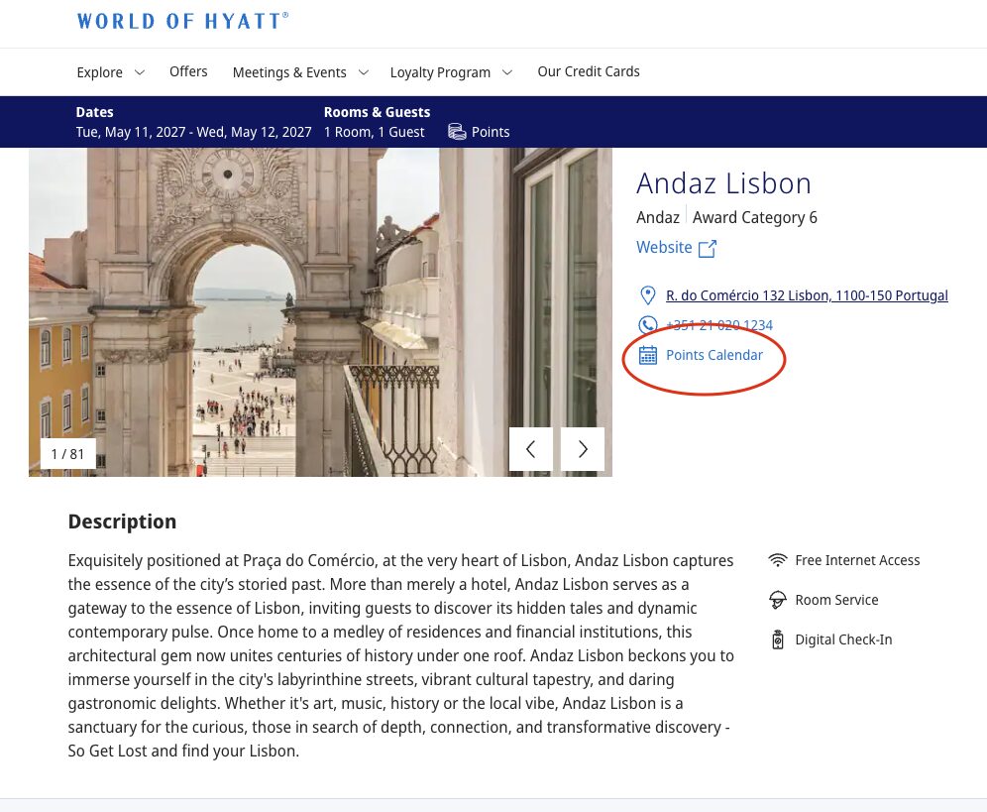Click the Andaz Lisbon hotel title
This screenshot has width=987, height=812.
pyautogui.click(x=723, y=183)
